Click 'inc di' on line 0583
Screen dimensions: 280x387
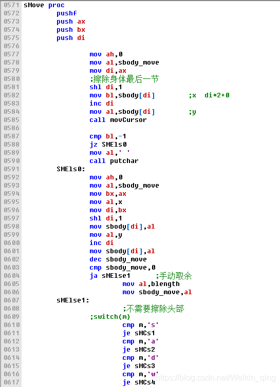pyautogui.click(x=102, y=104)
